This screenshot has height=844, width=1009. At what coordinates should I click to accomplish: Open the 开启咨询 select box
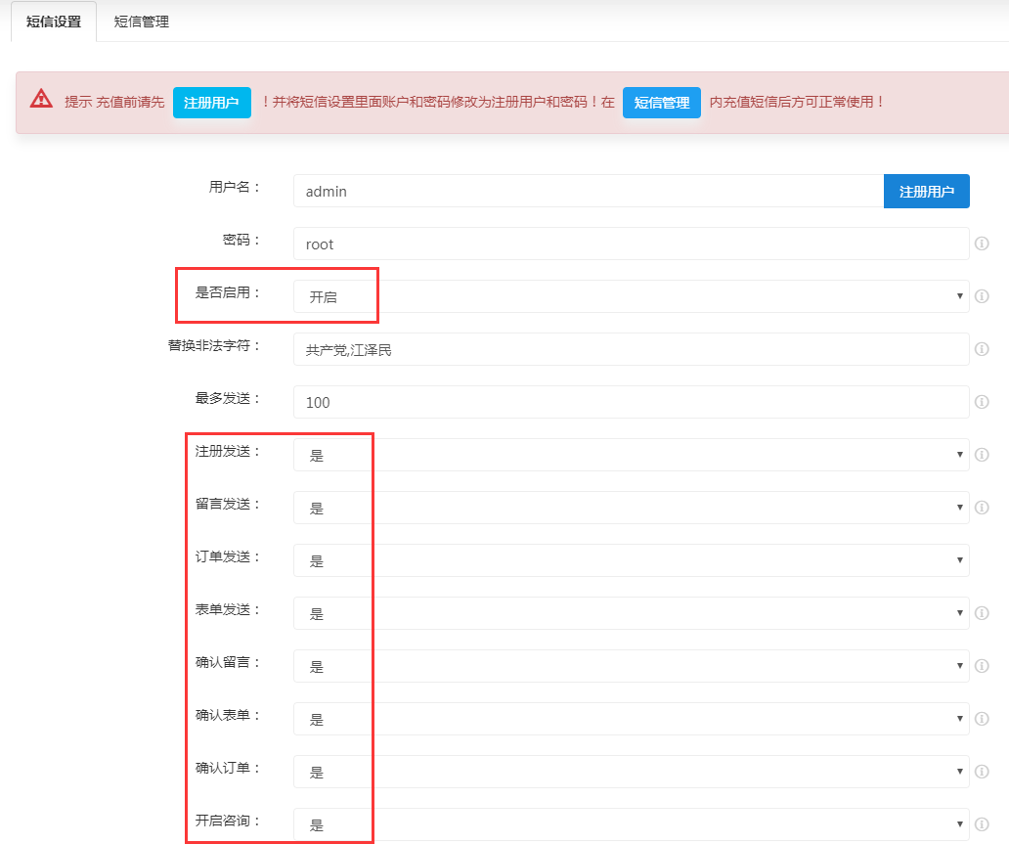631,824
